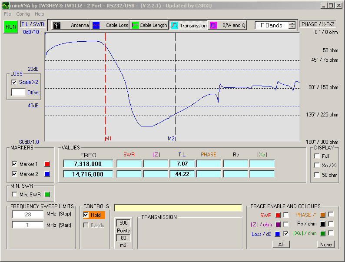Click the Points field showing 500
Viewport: 345px width, 262px height.
123,223
